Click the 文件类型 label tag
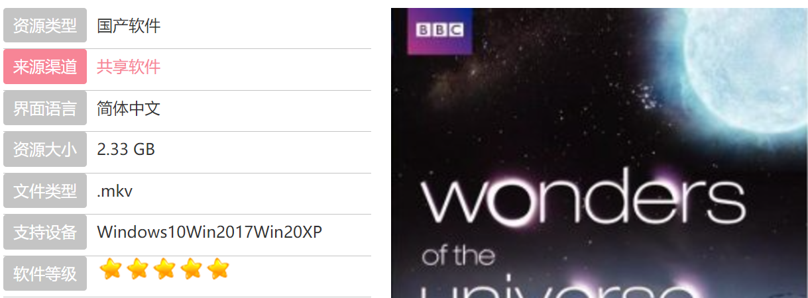808x298 pixels. click(x=45, y=191)
